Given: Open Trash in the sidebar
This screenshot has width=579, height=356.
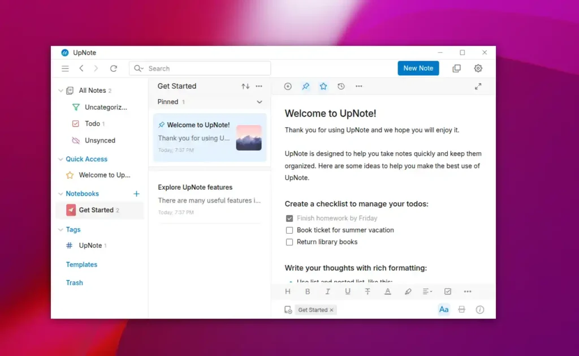Looking at the screenshot, I should click(x=74, y=282).
